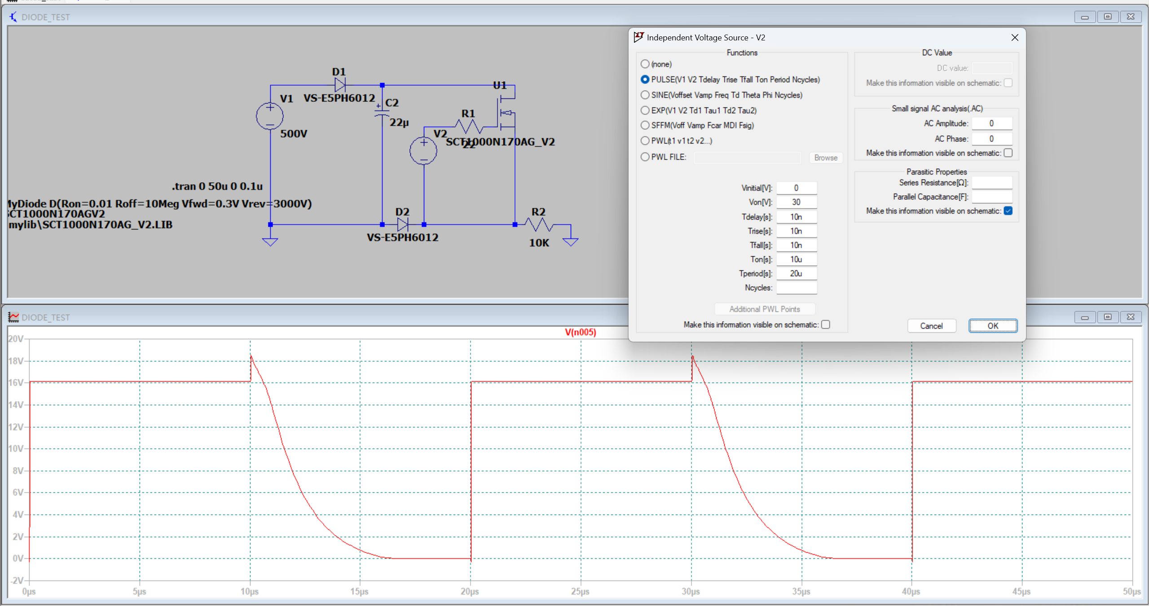Select capacitor C2 in the schematic
This screenshot has width=1149, height=606.
pyautogui.click(x=381, y=112)
